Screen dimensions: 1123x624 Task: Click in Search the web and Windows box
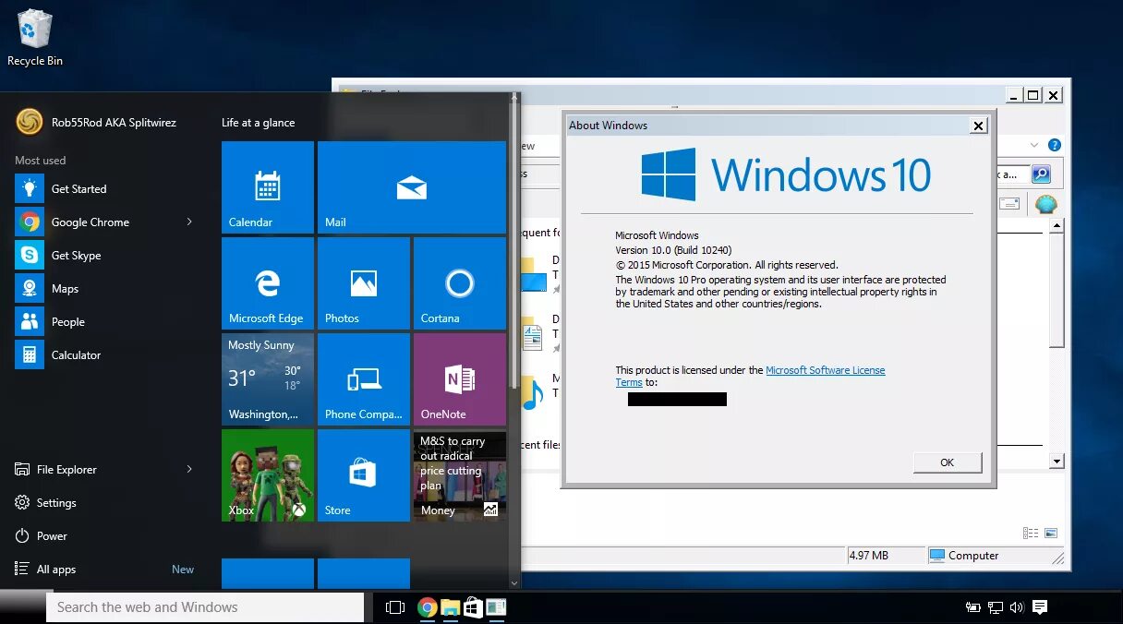[x=205, y=606]
